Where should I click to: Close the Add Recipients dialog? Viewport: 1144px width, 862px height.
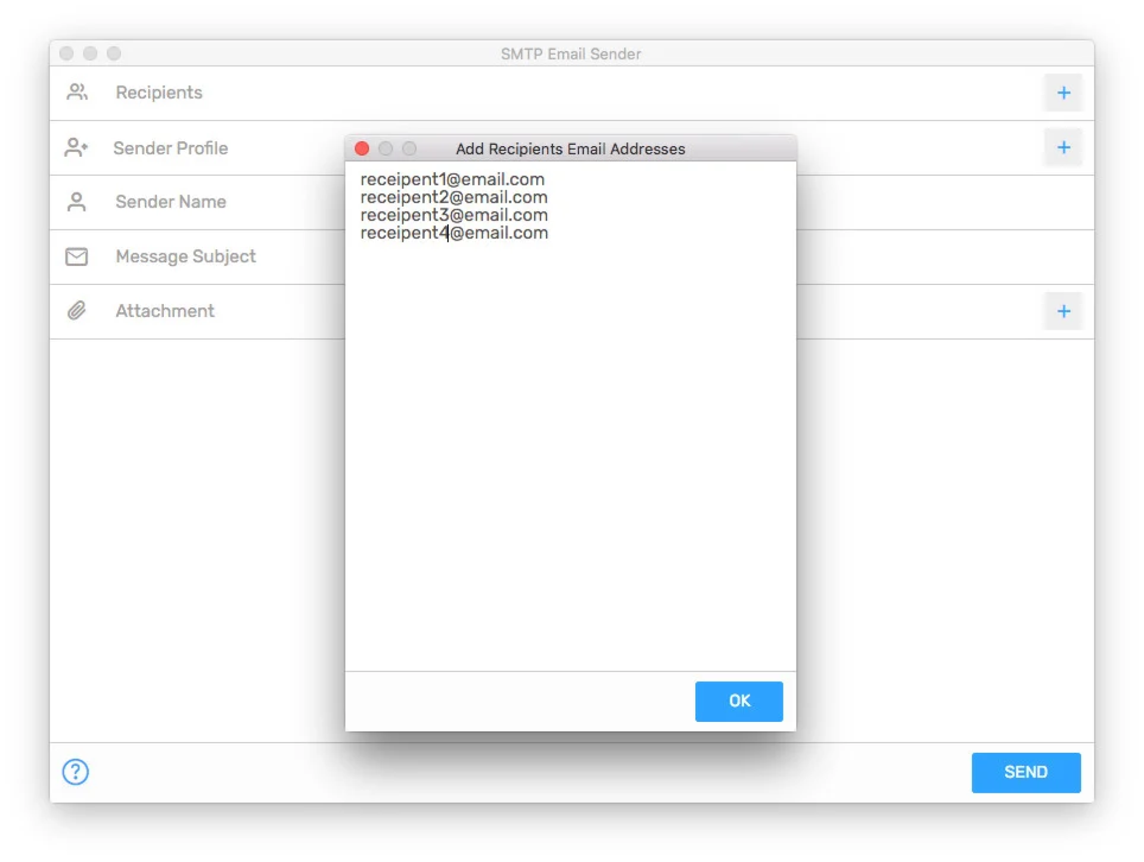(x=362, y=148)
